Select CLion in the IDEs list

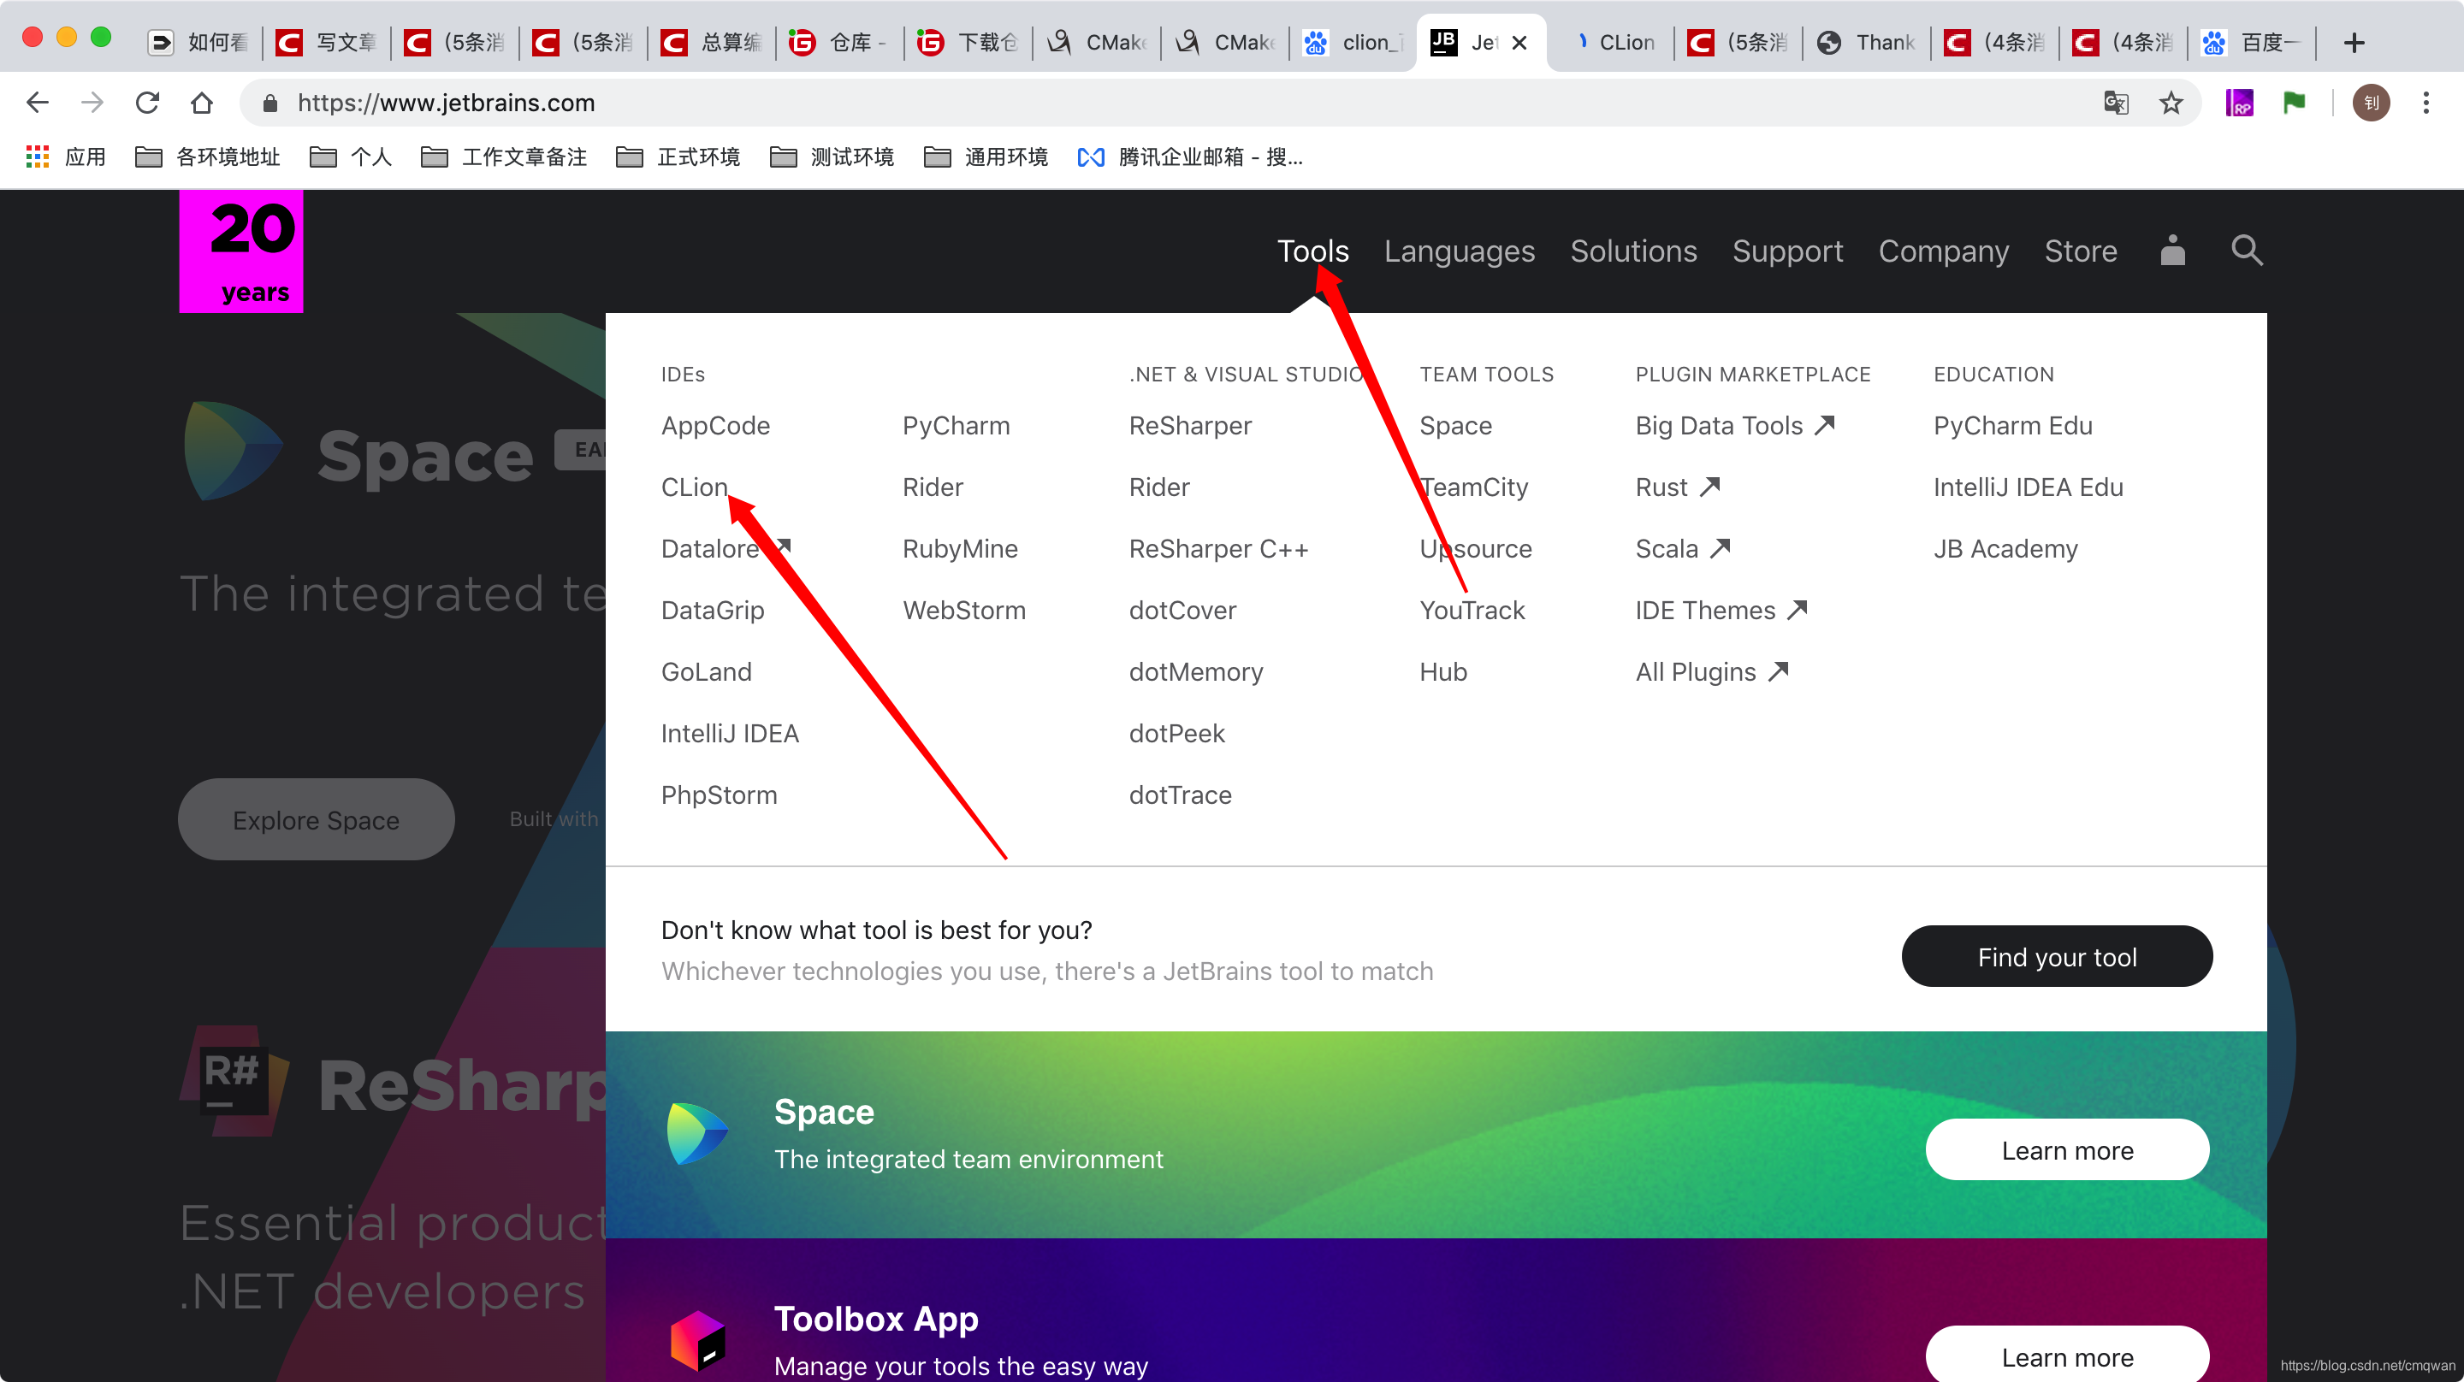[694, 487]
